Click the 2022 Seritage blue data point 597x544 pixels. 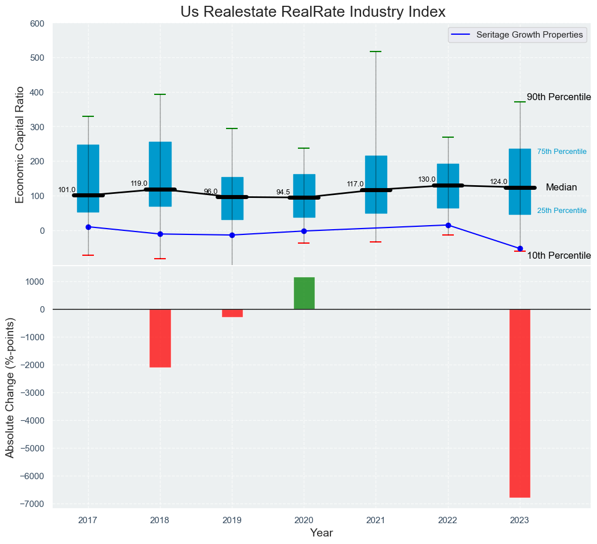pyautogui.click(x=448, y=225)
